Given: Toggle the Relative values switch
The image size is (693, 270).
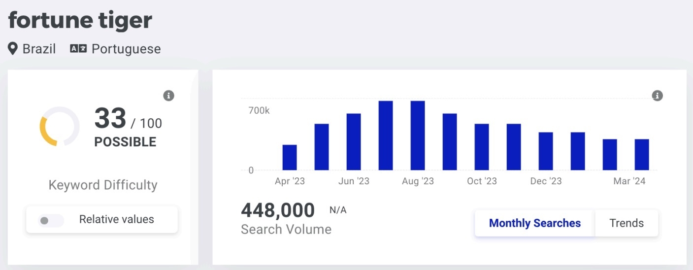Looking at the screenshot, I should [x=51, y=220].
